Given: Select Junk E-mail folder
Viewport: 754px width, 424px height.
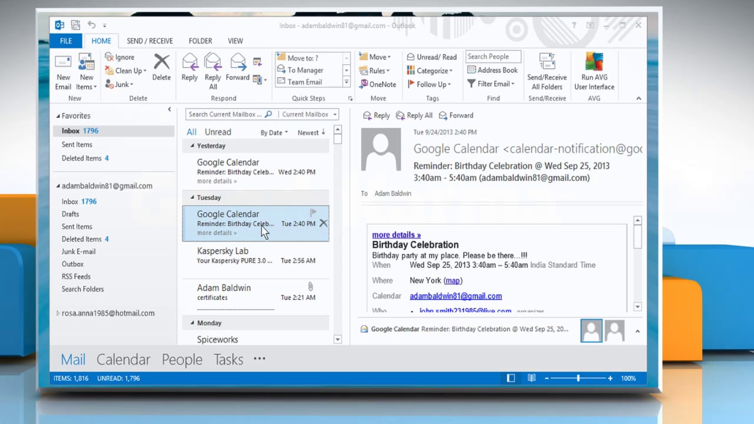Looking at the screenshot, I should pos(78,251).
